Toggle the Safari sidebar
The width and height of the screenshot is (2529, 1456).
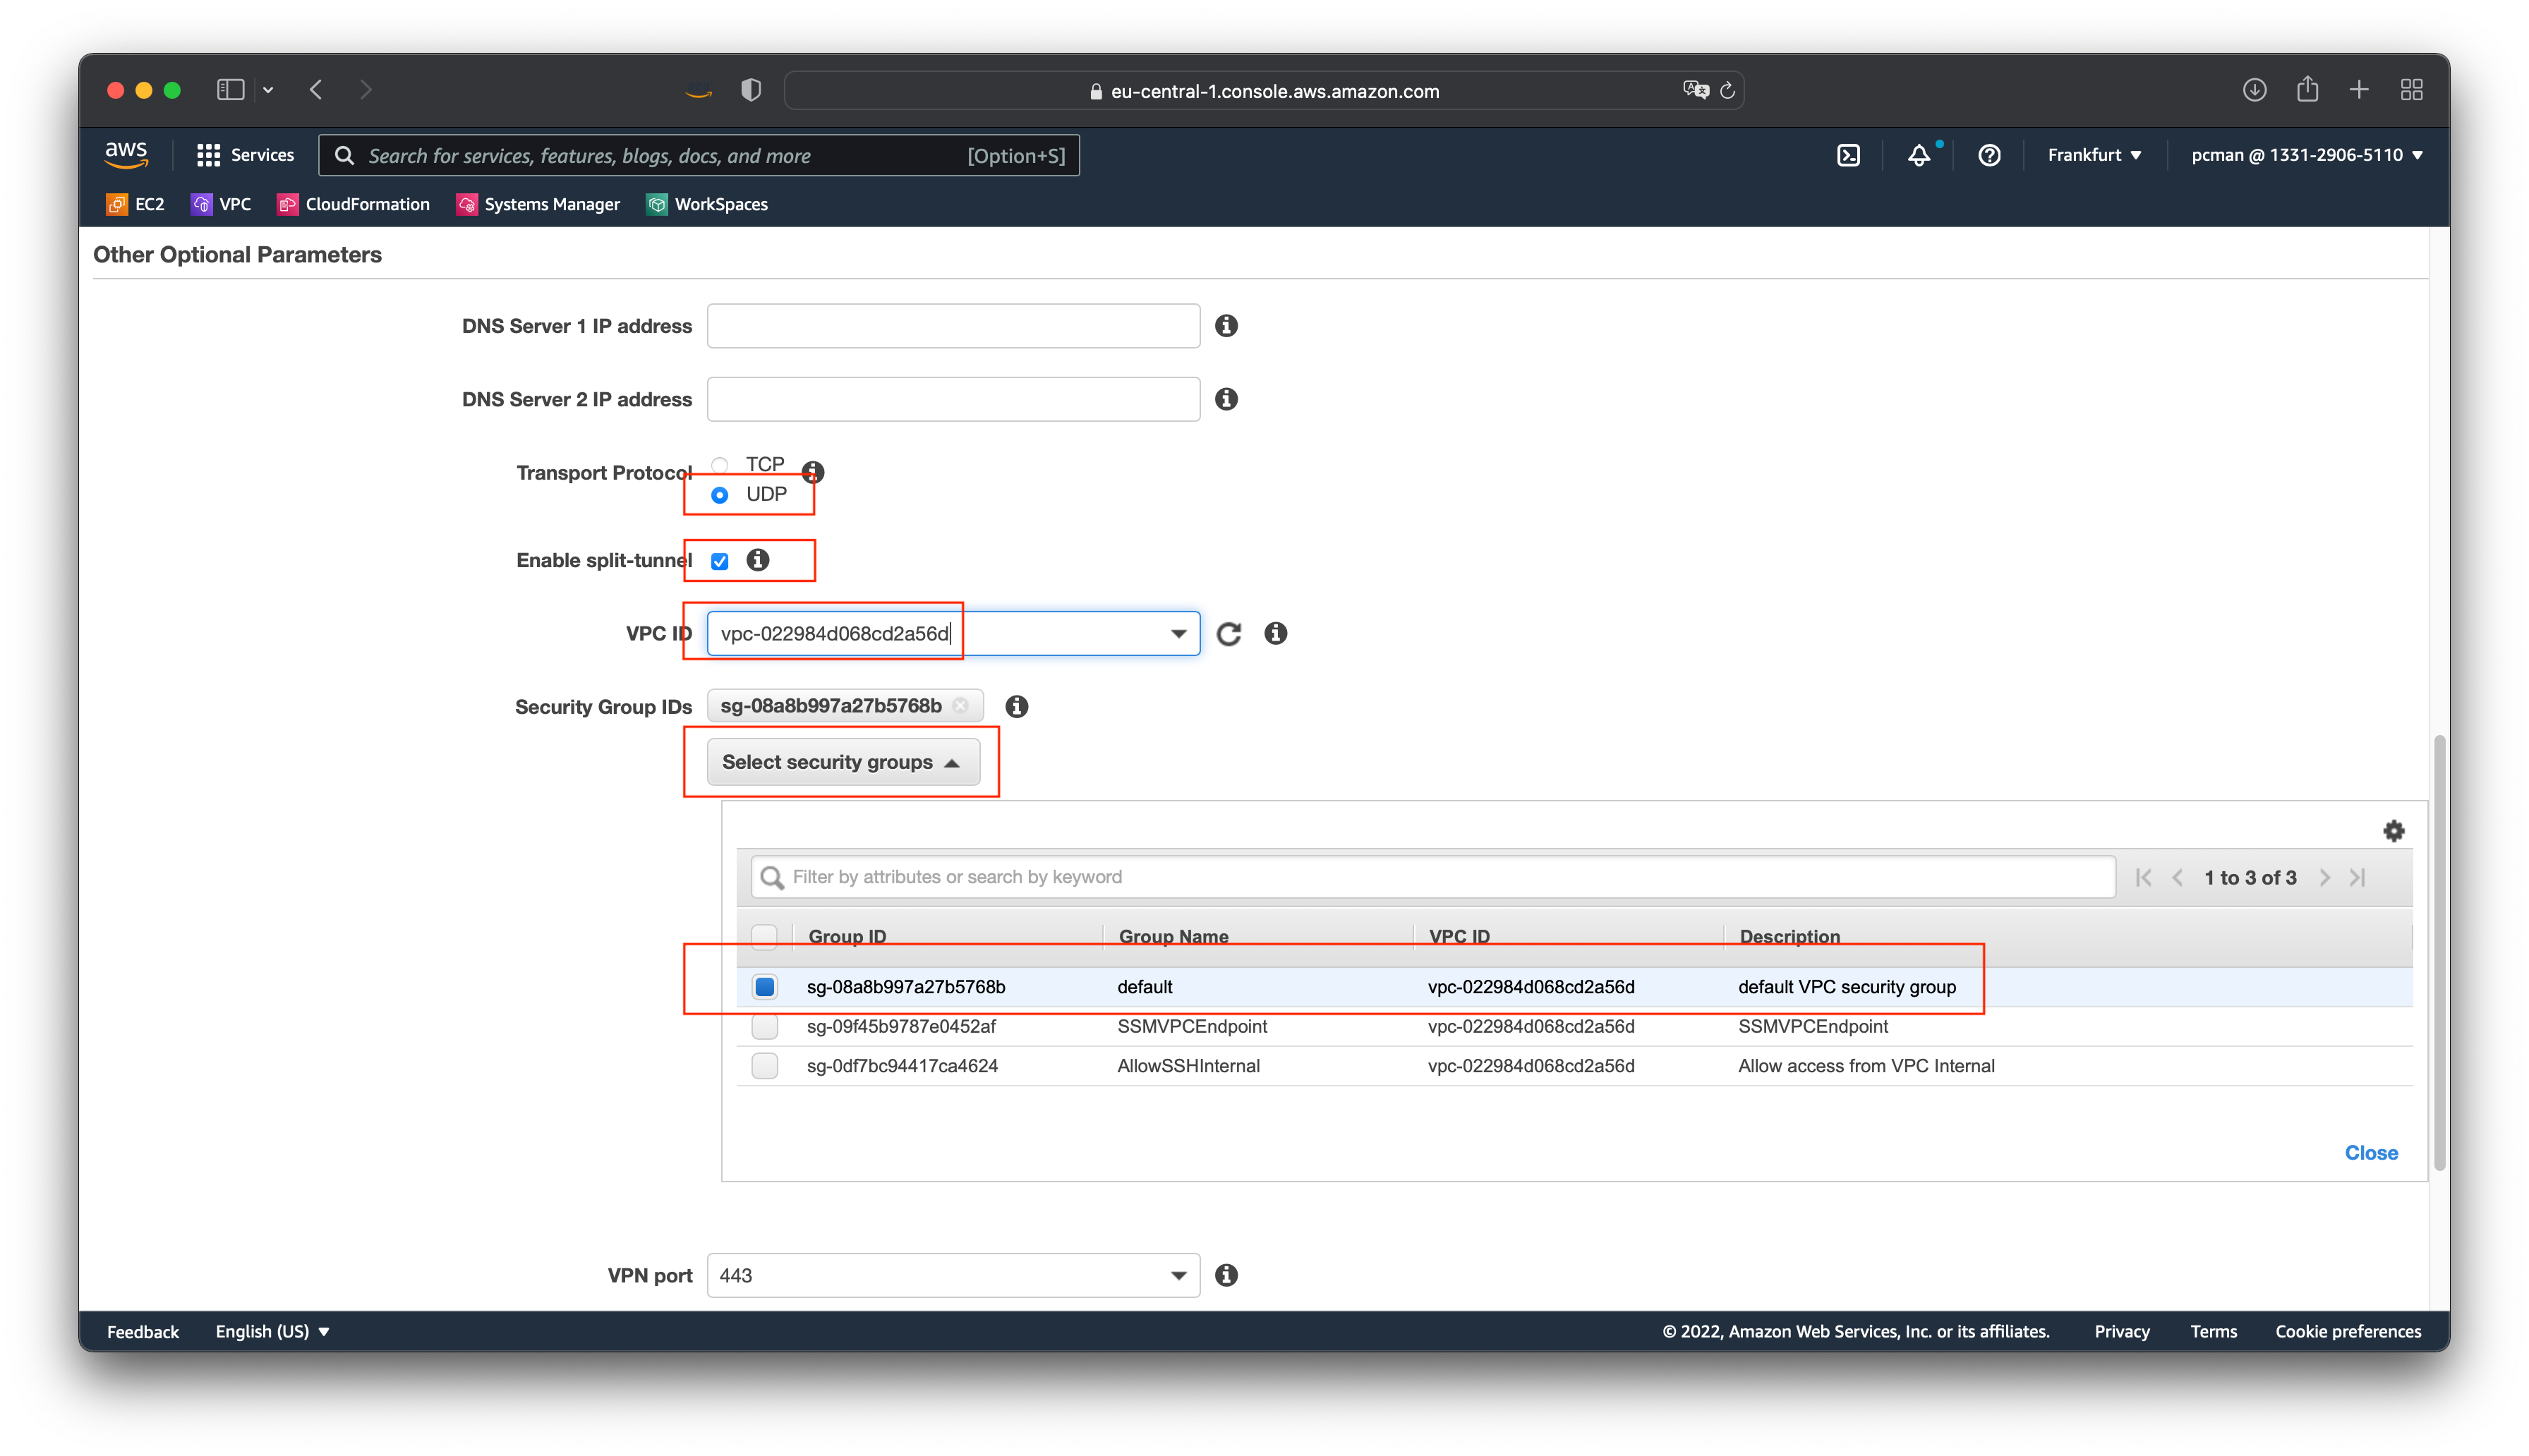230,90
